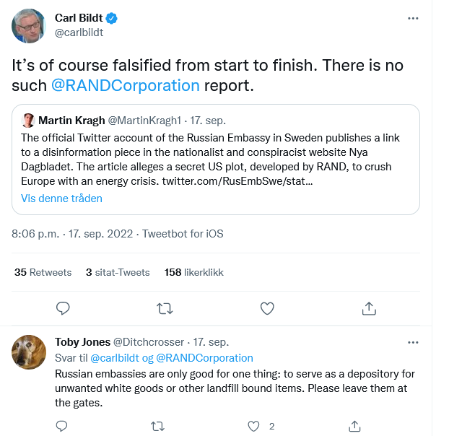Open Carl Bildt's profile picture
Screen dimensions: 449x436
click(x=30, y=25)
